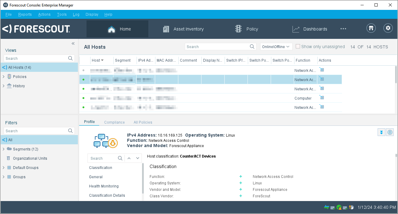Sort hosts by the Host column header
The image size is (398, 214).
click(102, 60)
